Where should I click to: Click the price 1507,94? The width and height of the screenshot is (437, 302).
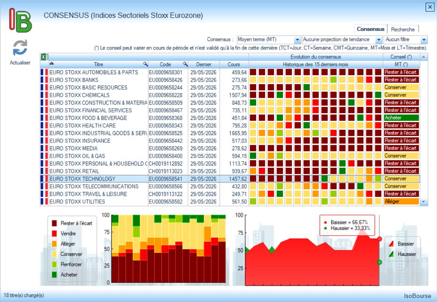pos(237,95)
